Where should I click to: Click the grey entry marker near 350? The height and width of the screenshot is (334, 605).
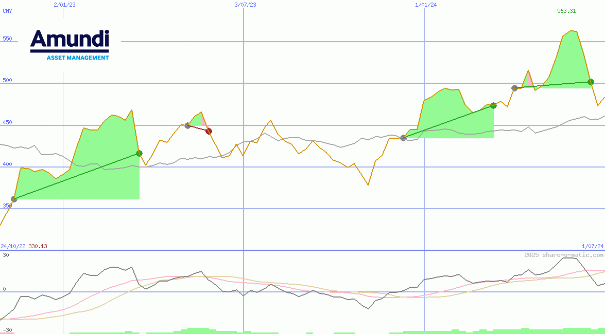(x=14, y=199)
